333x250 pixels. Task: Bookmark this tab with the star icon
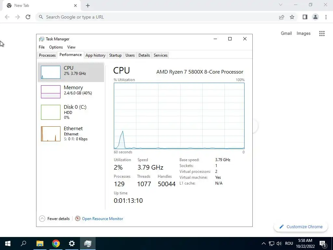[x=292, y=17]
